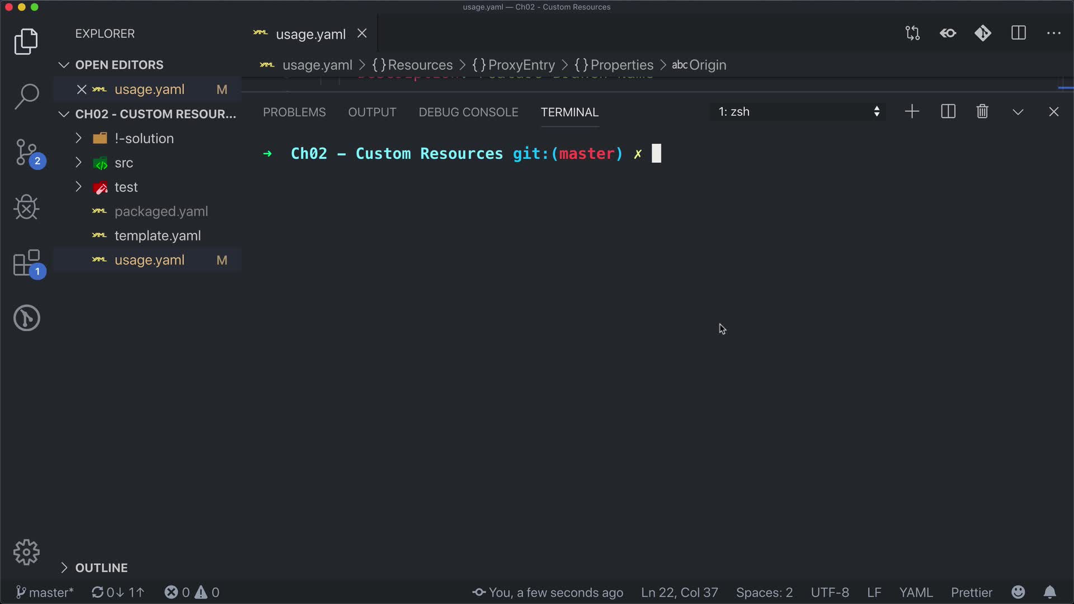The height and width of the screenshot is (604, 1074).
Task: Click the Open Changes compare icon
Action: click(x=912, y=34)
